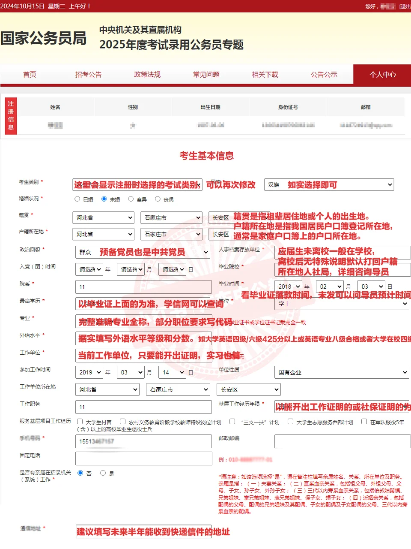Open the 工作单位所在地 city dropdown
The height and width of the screenshot is (549, 411).
pyautogui.click(x=178, y=389)
